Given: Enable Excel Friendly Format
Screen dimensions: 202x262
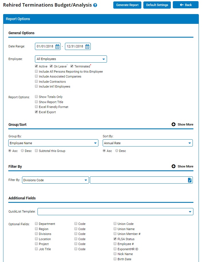Looking at the screenshot, I should pos(36,107).
